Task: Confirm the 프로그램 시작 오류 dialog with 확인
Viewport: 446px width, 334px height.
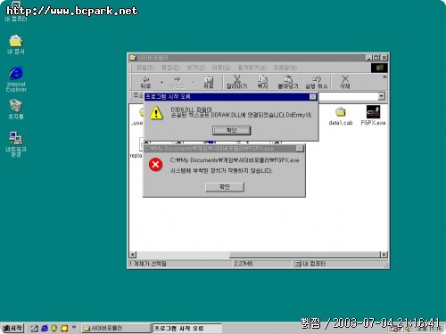Action: (x=232, y=130)
